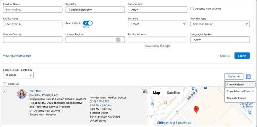Click the traffic light icon on the map

(177, 112)
